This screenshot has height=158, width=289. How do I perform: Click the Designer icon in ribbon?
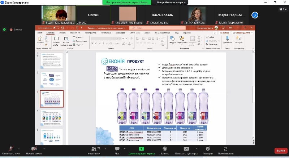click(239, 38)
